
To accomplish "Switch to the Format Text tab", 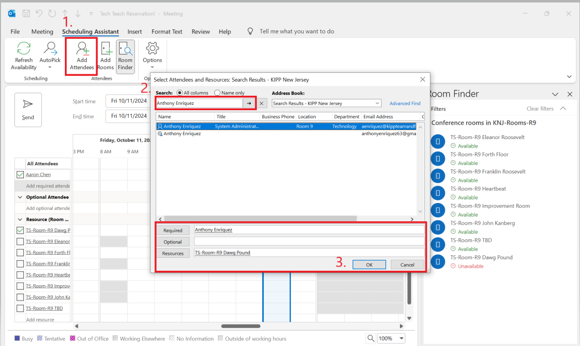I will click(167, 31).
